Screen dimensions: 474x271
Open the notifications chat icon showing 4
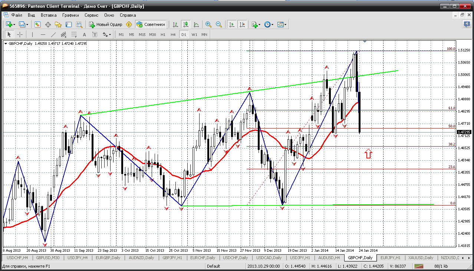coord(467,24)
